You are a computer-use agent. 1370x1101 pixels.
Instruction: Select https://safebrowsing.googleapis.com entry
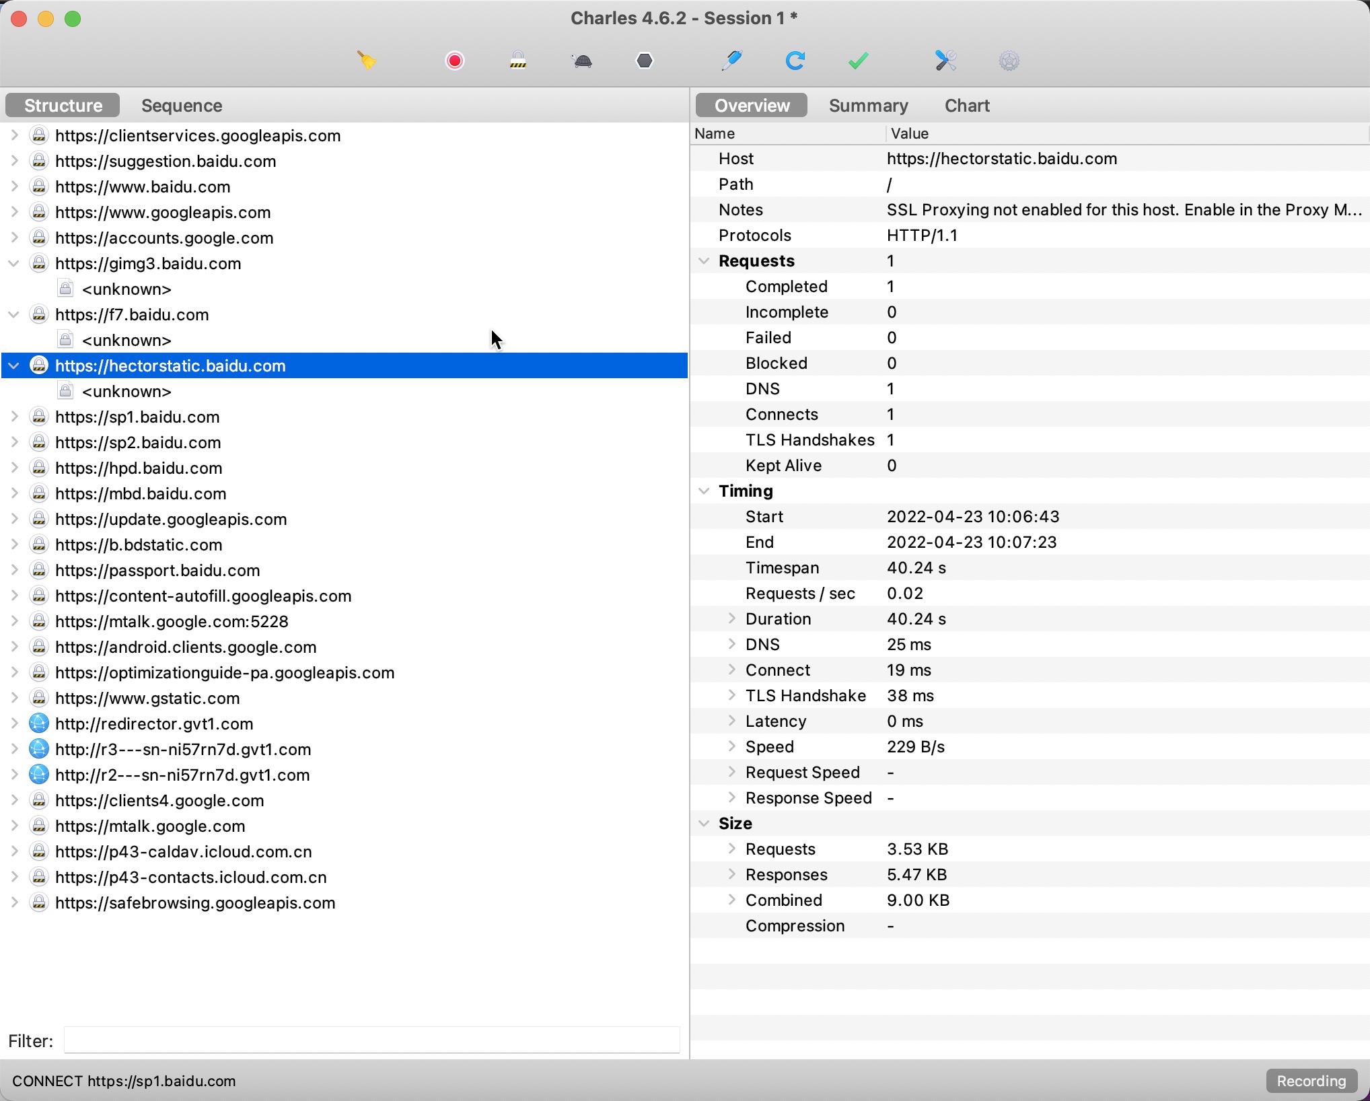point(195,902)
